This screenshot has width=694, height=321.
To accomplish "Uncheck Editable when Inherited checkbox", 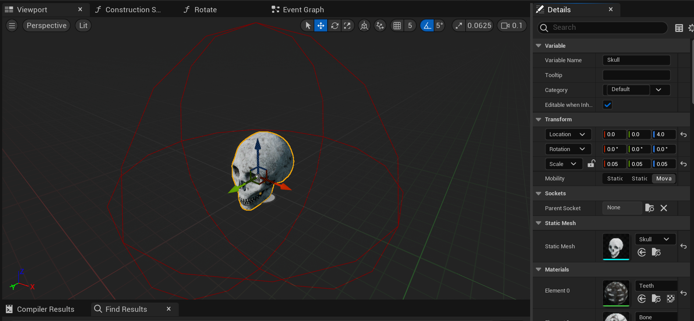I will (607, 105).
